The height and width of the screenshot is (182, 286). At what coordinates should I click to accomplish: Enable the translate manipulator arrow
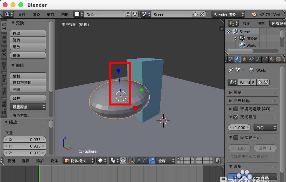click(x=138, y=160)
